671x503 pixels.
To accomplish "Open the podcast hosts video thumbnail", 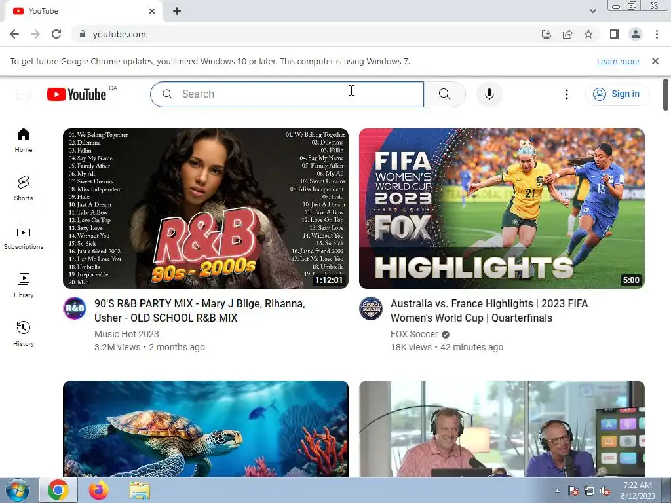I will 501,428.
